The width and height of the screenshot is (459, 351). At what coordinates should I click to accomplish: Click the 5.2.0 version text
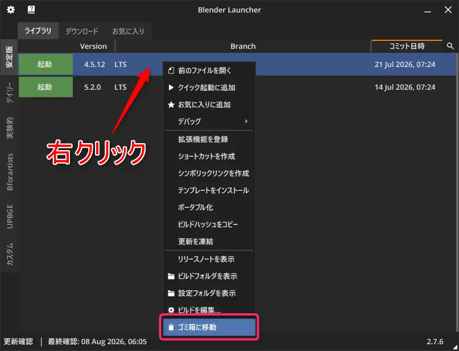(93, 87)
